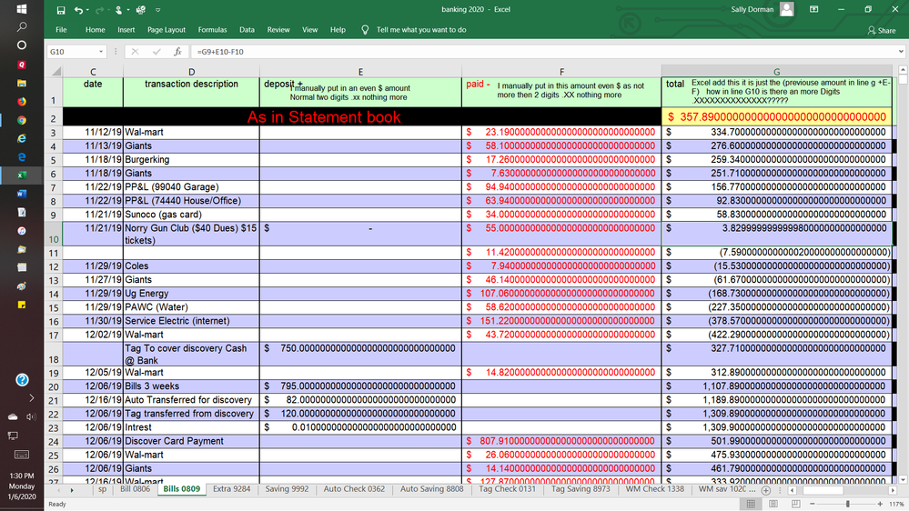Customize Quick Access Toolbar dropdown

coord(157,10)
